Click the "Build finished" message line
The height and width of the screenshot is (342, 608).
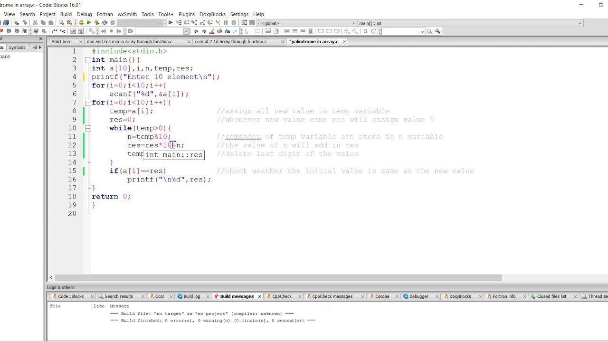point(213,321)
